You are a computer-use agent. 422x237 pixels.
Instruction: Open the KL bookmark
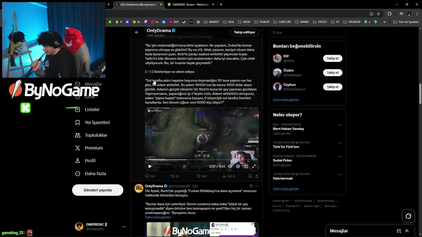(136, 22)
